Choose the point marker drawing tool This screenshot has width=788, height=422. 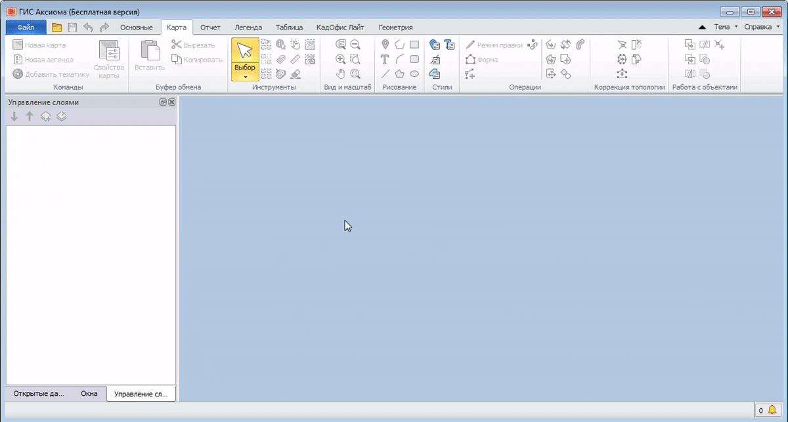385,45
